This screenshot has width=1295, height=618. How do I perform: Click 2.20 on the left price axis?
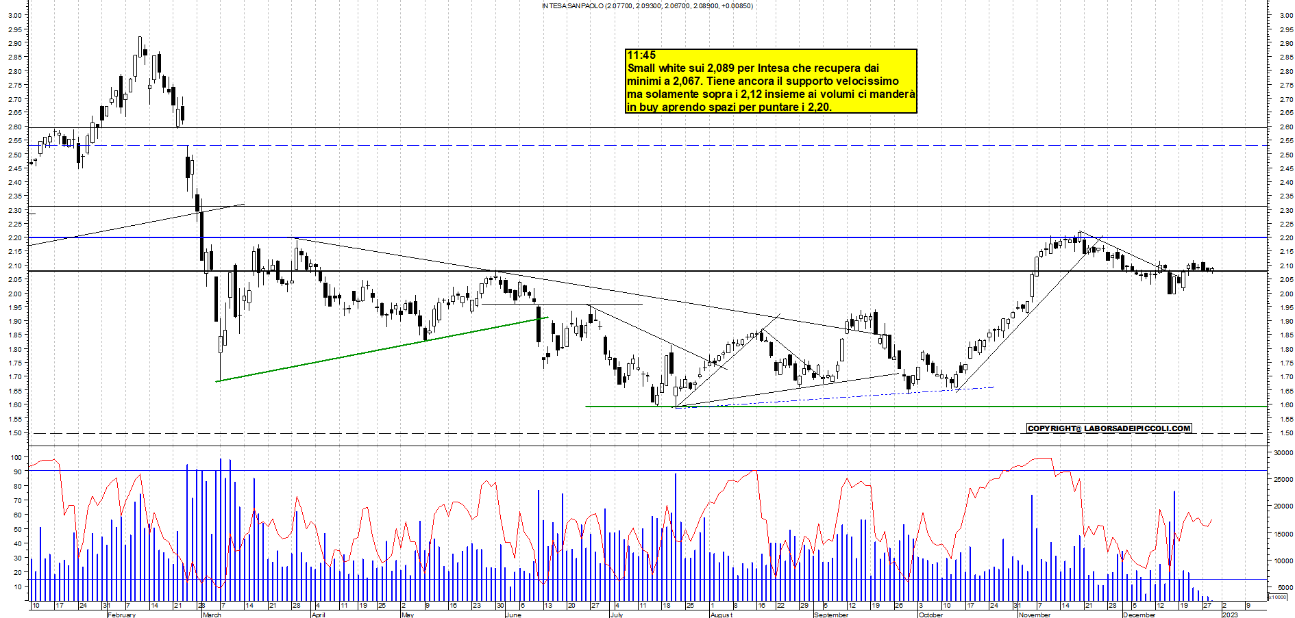(x=14, y=238)
